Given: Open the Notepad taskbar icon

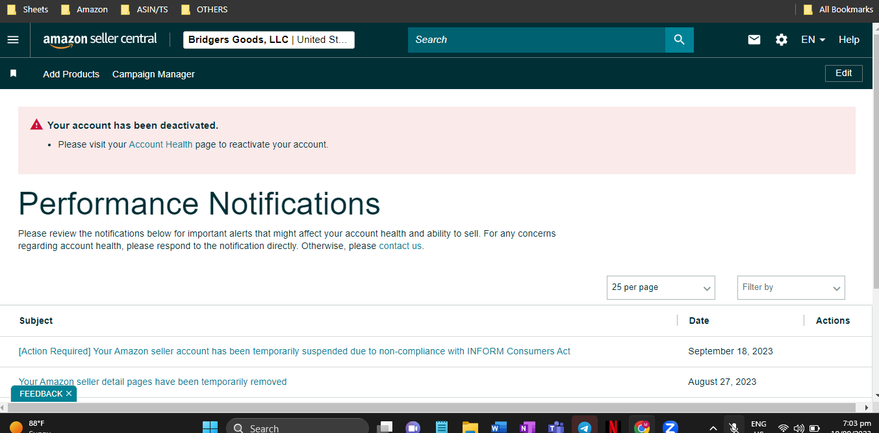Looking at the screenshot, I should [442, 427].
